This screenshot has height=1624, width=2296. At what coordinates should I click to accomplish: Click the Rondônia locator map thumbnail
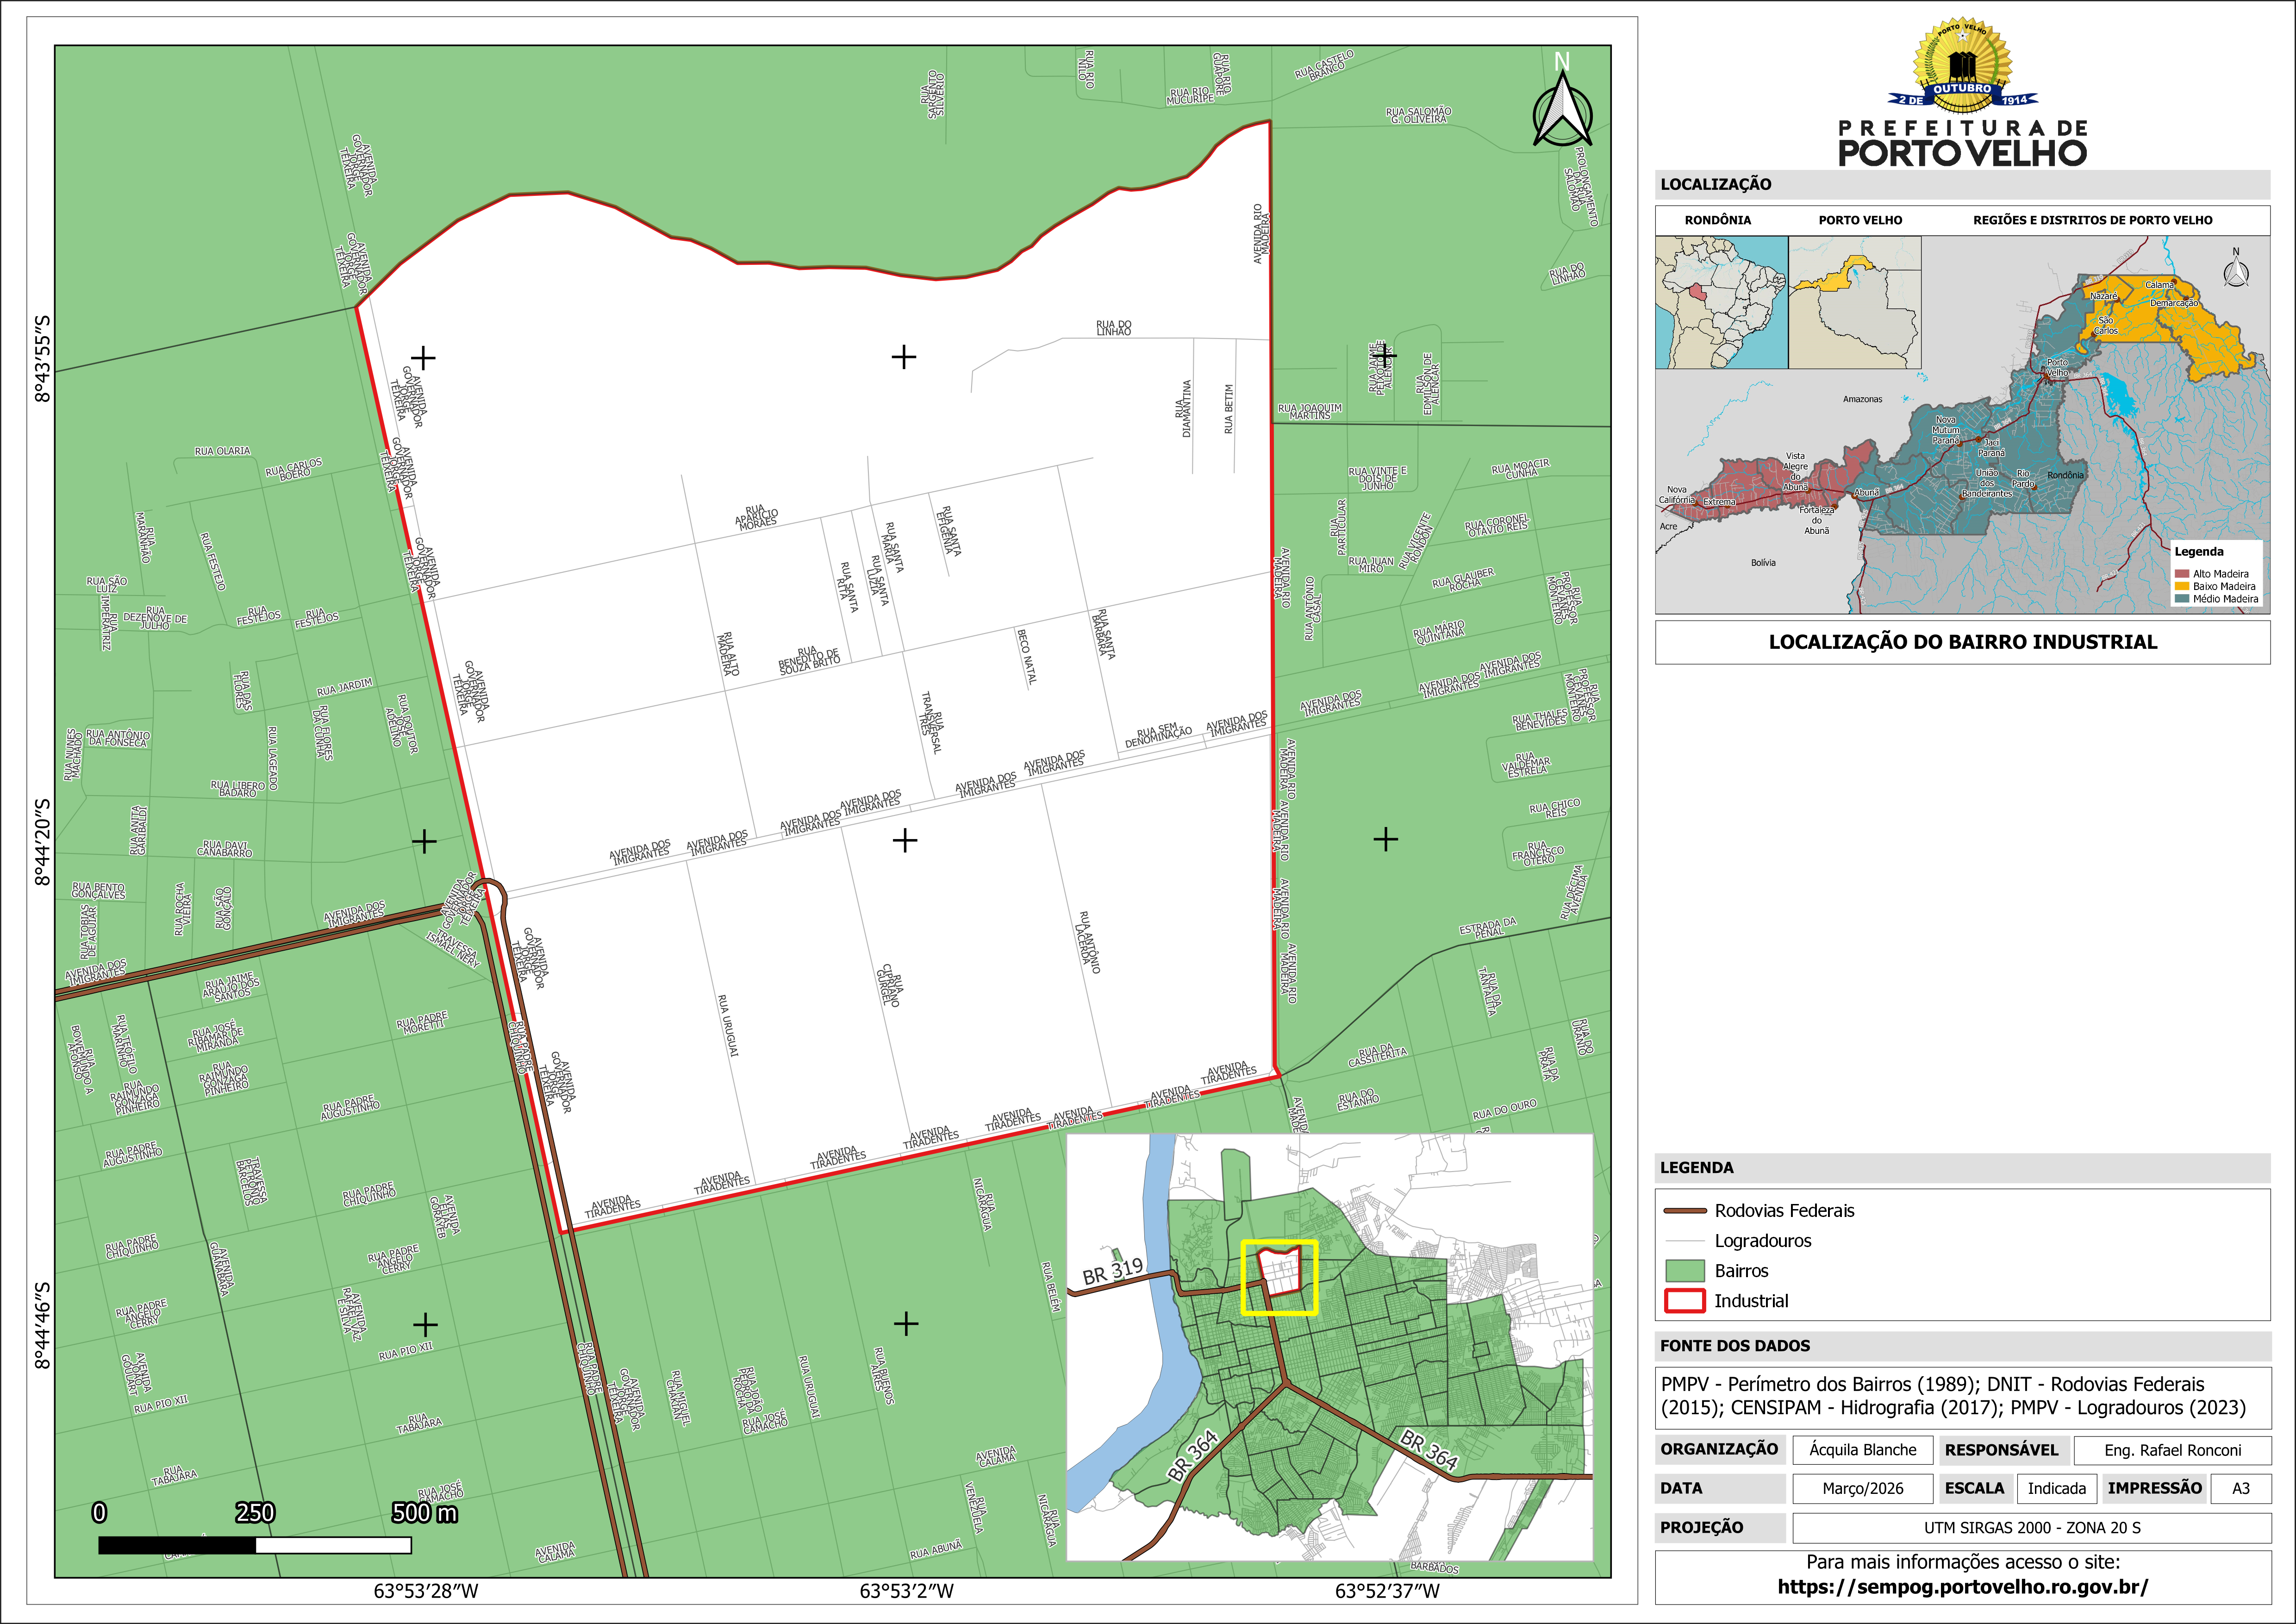pyautogui.click(x=1721, y=302)
